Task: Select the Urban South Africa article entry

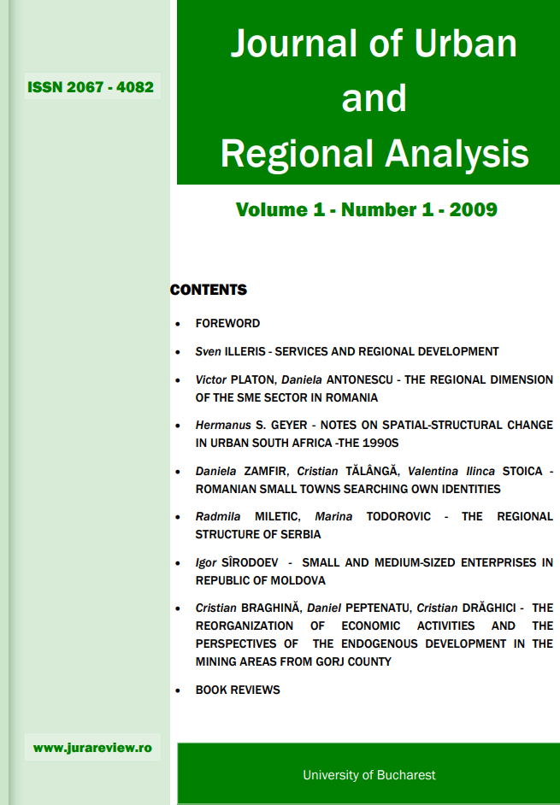Action: (x=374, y=434)
